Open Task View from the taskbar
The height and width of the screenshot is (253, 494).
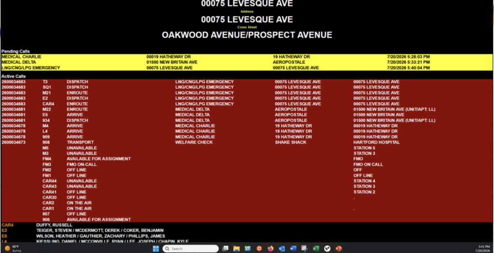click(x=225, y=249)
